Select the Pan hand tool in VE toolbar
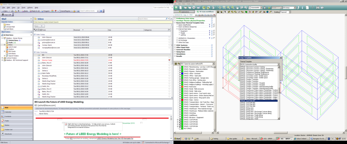The width and height of the screenshot is (347, 144). click(x=237, y=7)
